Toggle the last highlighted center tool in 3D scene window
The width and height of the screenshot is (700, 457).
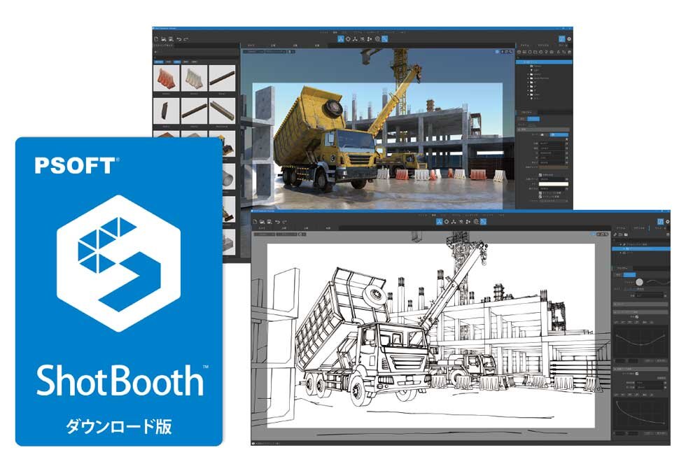(385, 39)
